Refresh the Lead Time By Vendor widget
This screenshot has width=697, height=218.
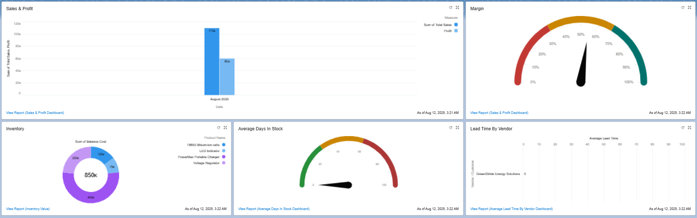pos(683,127)
